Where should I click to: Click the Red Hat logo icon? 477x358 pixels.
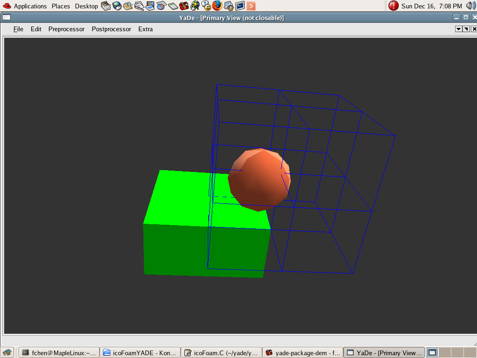[x=7, y=6]
